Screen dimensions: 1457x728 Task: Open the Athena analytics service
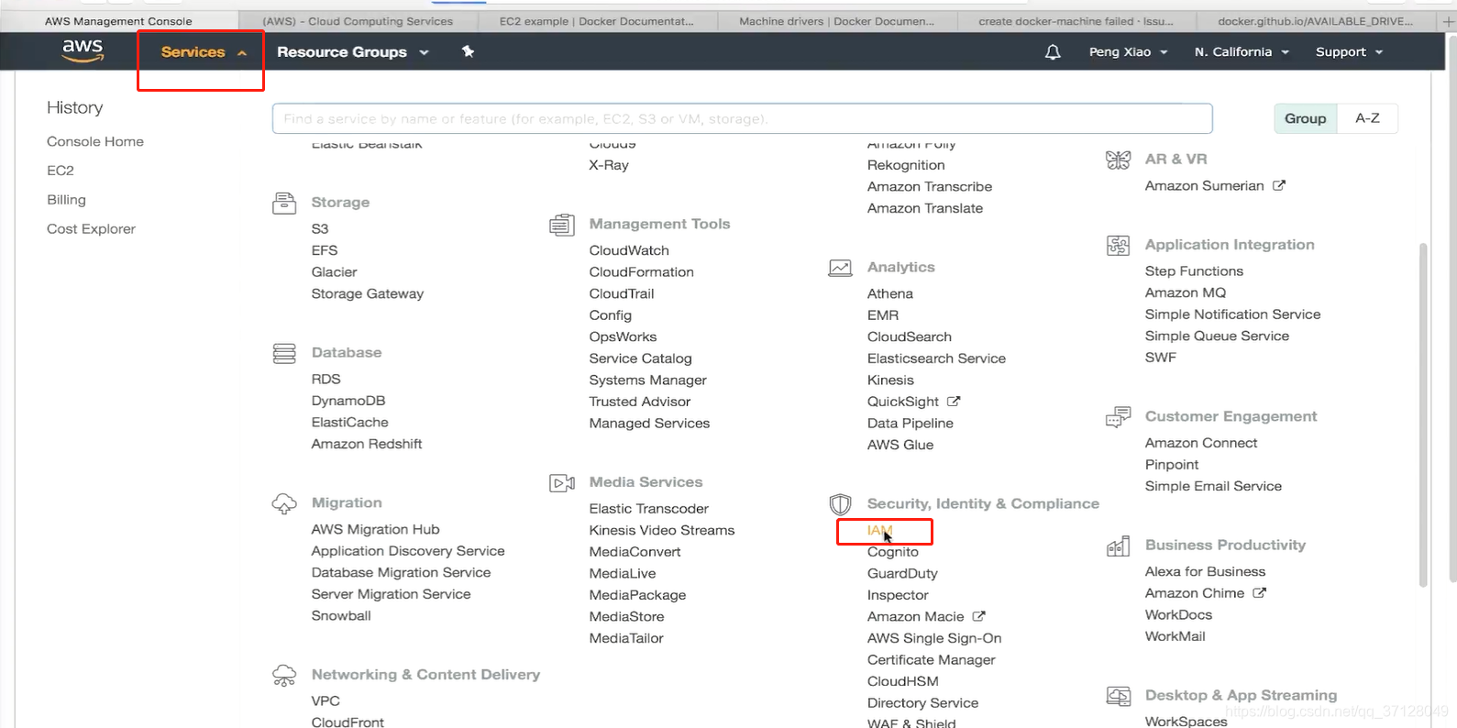(x=890, y=293)
